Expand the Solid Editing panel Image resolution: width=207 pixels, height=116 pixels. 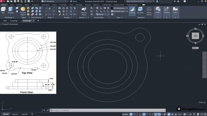(x=37, y=17)
